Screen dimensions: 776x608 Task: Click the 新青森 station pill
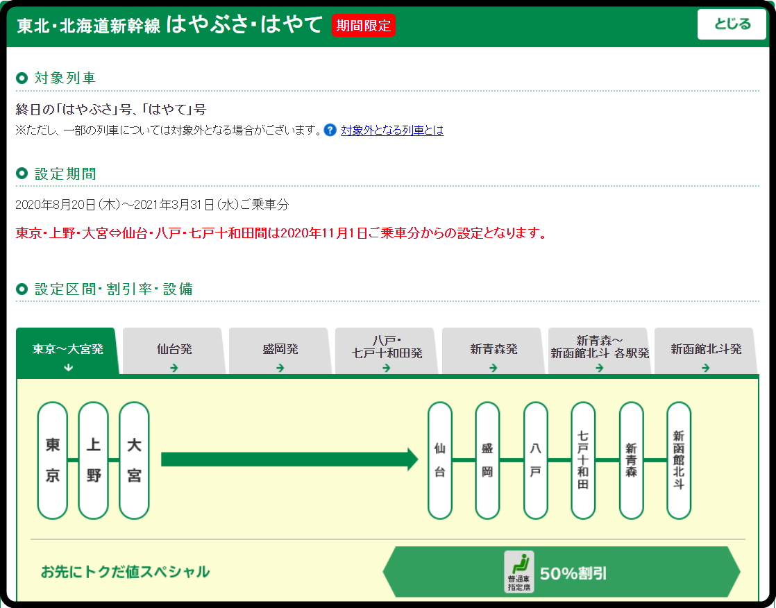pyautogui.click(x=631, y=461)
